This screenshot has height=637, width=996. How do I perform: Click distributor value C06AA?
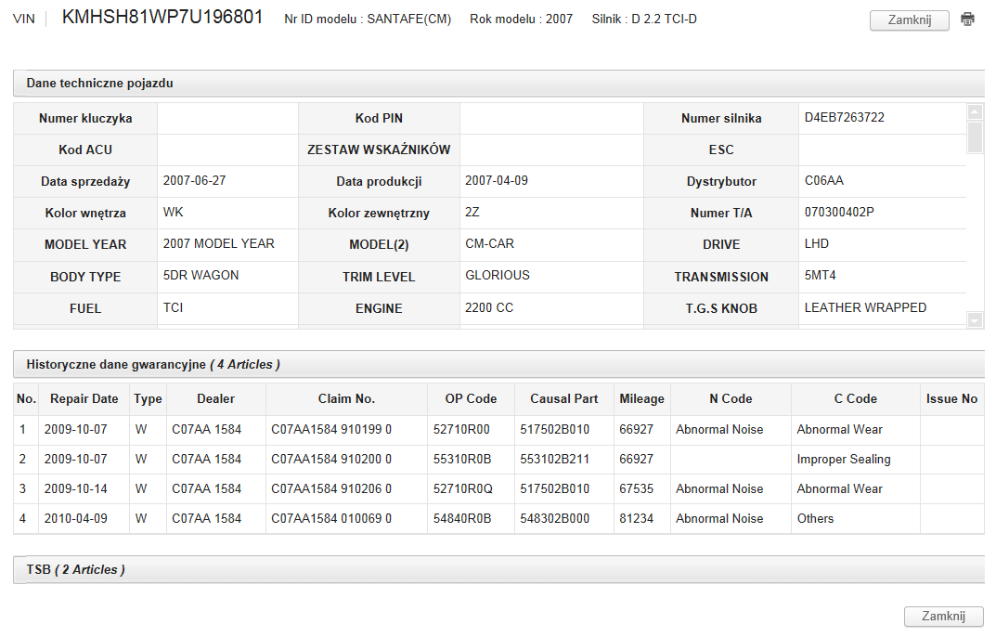[x=824, y=180]
